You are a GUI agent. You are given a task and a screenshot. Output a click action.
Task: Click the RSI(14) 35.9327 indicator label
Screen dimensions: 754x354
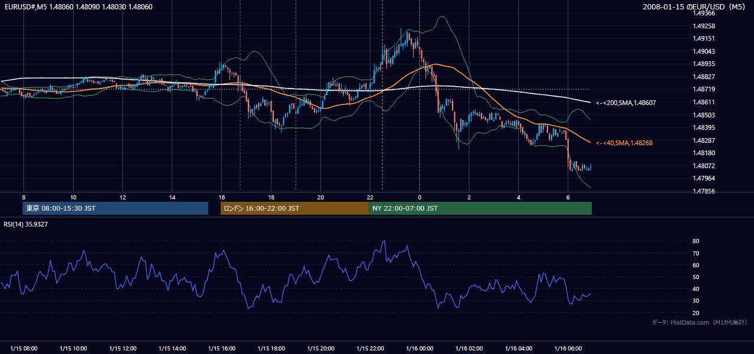click(x=26, y=224)
